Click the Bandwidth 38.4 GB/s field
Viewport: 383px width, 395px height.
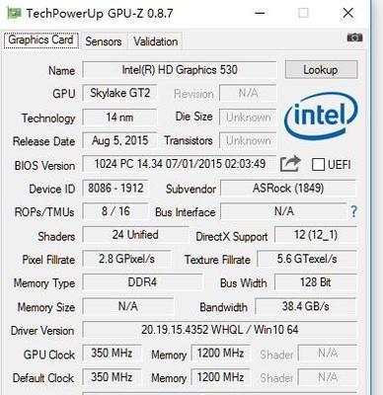305,306
